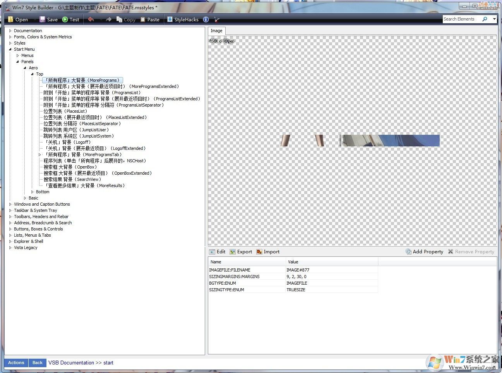Screen dimensions: 502x373
Task: Test the theme with the green play icon
Action: [x=70, y=19]
